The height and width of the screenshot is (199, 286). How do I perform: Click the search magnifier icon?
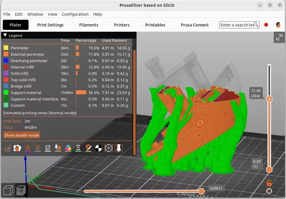click(x=256, y=25)
